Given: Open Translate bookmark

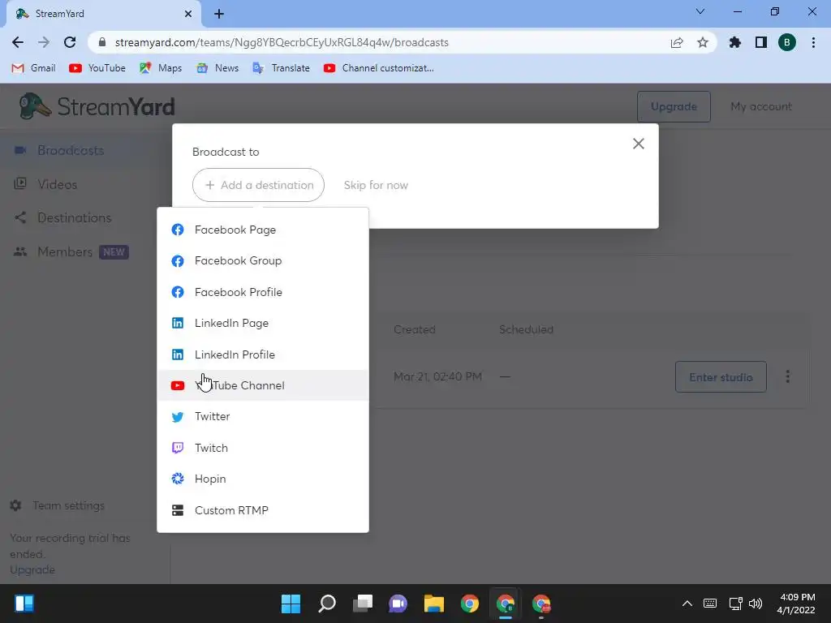Looking at the screenshot, I should [282, 68].
